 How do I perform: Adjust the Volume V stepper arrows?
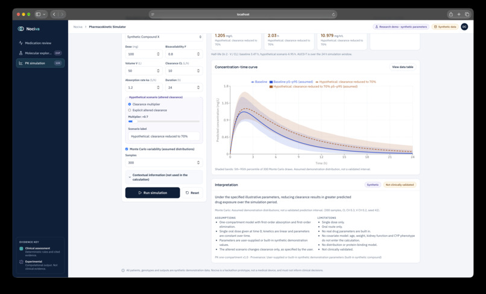(x=158, y=71)
